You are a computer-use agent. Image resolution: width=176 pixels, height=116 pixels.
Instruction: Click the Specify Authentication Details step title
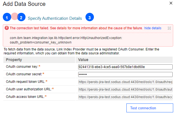[x=55, y=18]
